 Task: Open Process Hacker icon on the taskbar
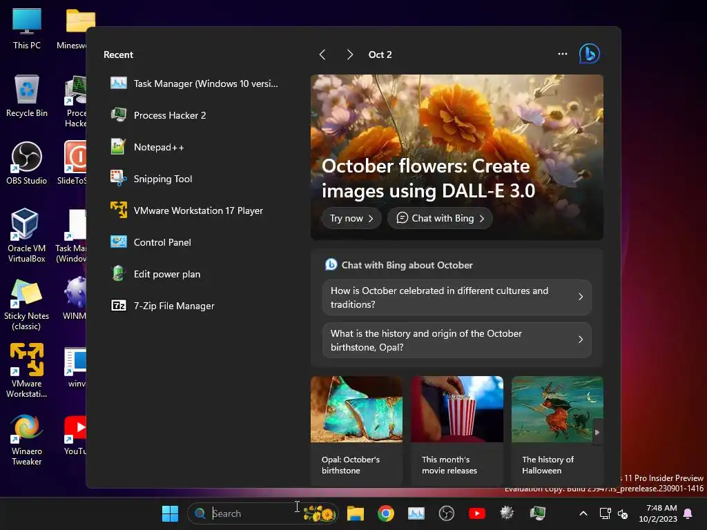(537, 513)
